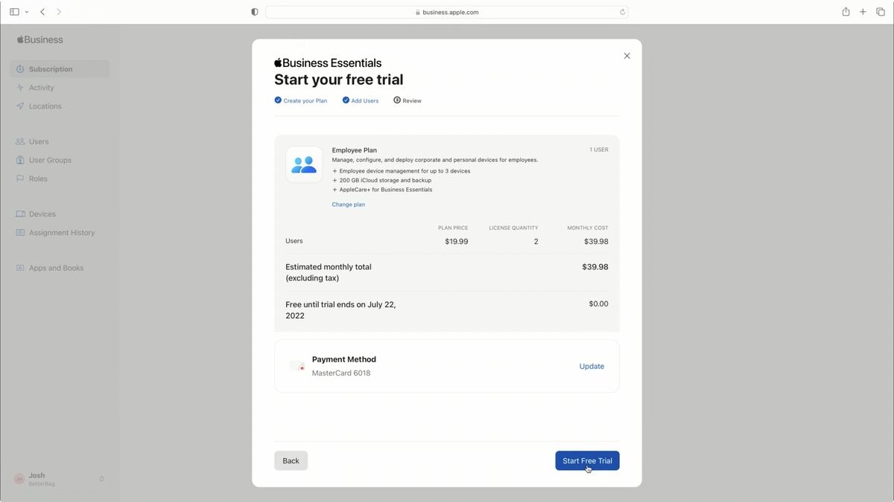Toggle the Safari sidebar icon

point(14,12)
